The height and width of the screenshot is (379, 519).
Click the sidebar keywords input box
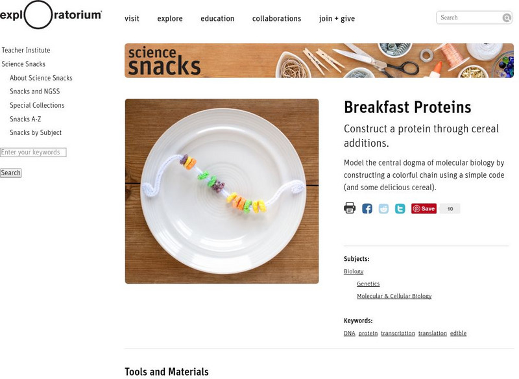[33, 153]
